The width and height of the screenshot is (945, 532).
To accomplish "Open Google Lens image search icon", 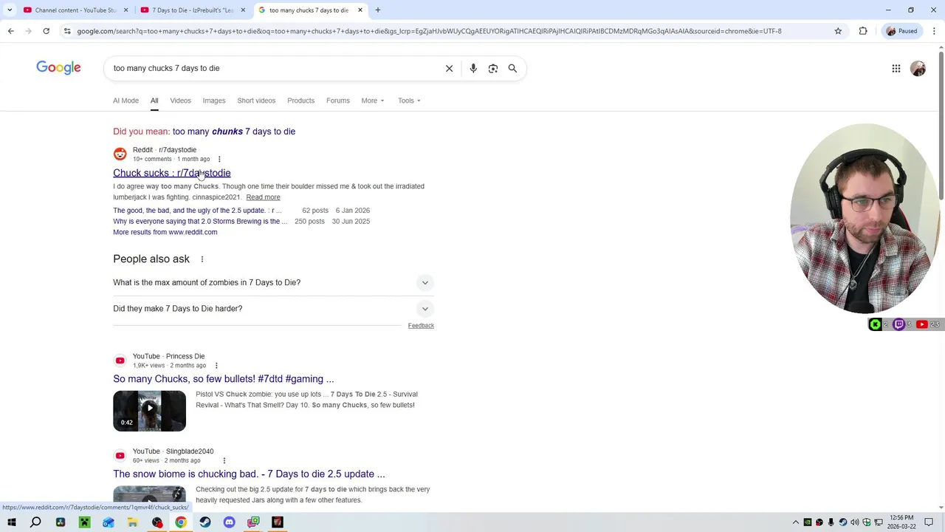I will tap(493, 68).
